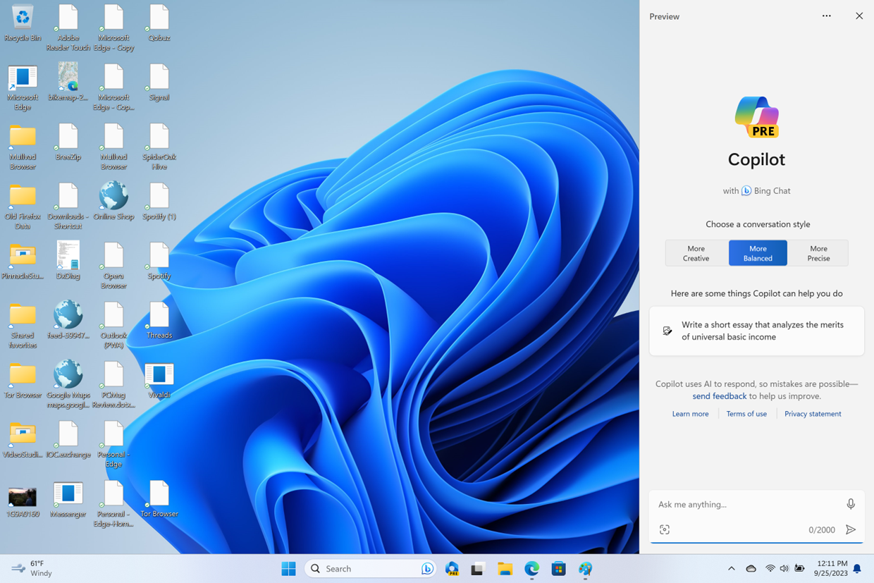Open the Learn more link
The height and width of the screenshot is (583, 874).
click(x=690, y=414)
